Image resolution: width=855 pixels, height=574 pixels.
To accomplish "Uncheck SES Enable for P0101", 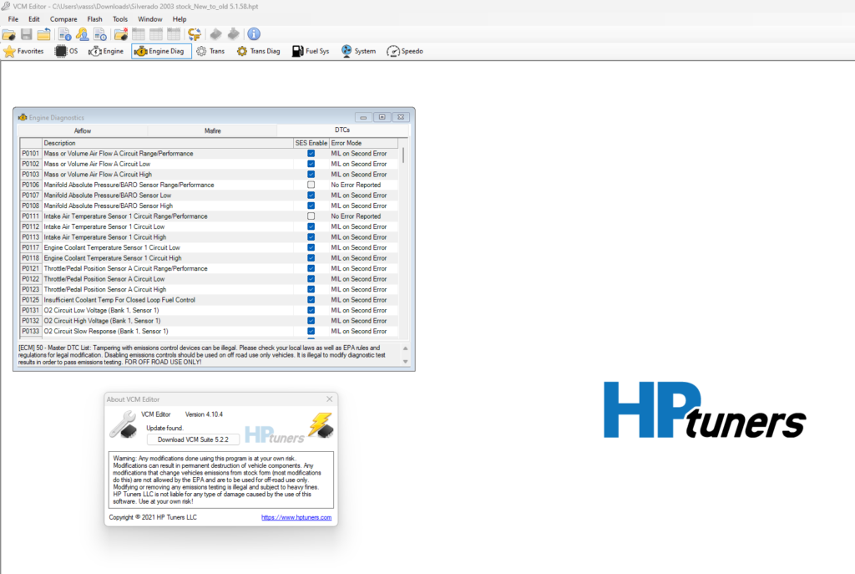I will pos(311,154).
